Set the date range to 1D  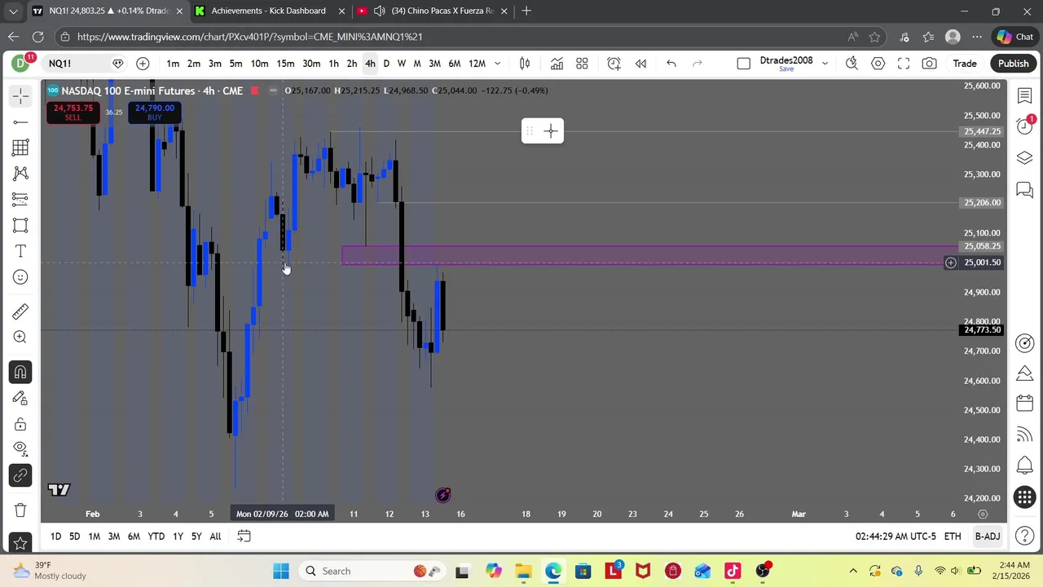click(55, 536)
